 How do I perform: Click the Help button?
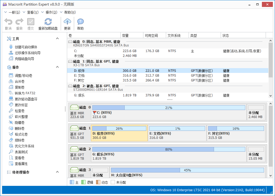[x=80, y=23]
